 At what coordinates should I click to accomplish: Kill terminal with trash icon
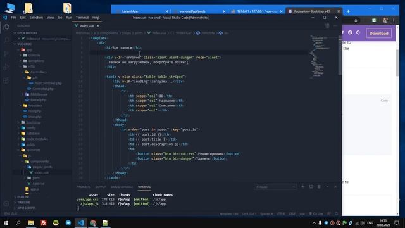319,187
